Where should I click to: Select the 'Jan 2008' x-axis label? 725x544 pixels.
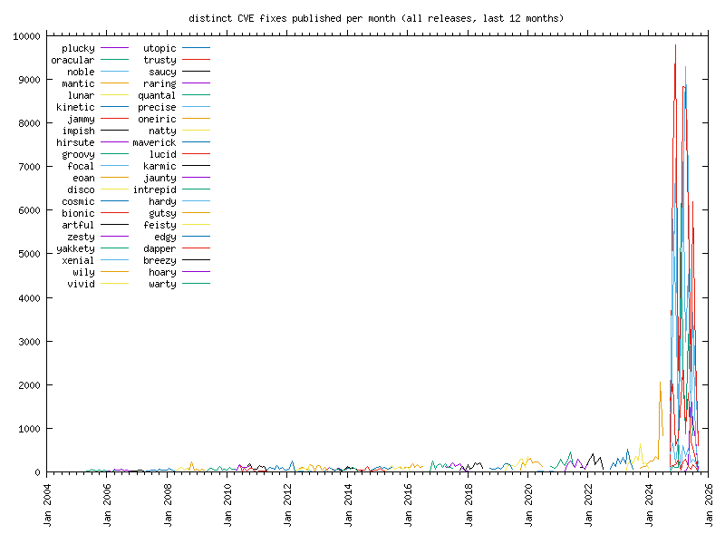pyautogui.click(x=168, y=505)
